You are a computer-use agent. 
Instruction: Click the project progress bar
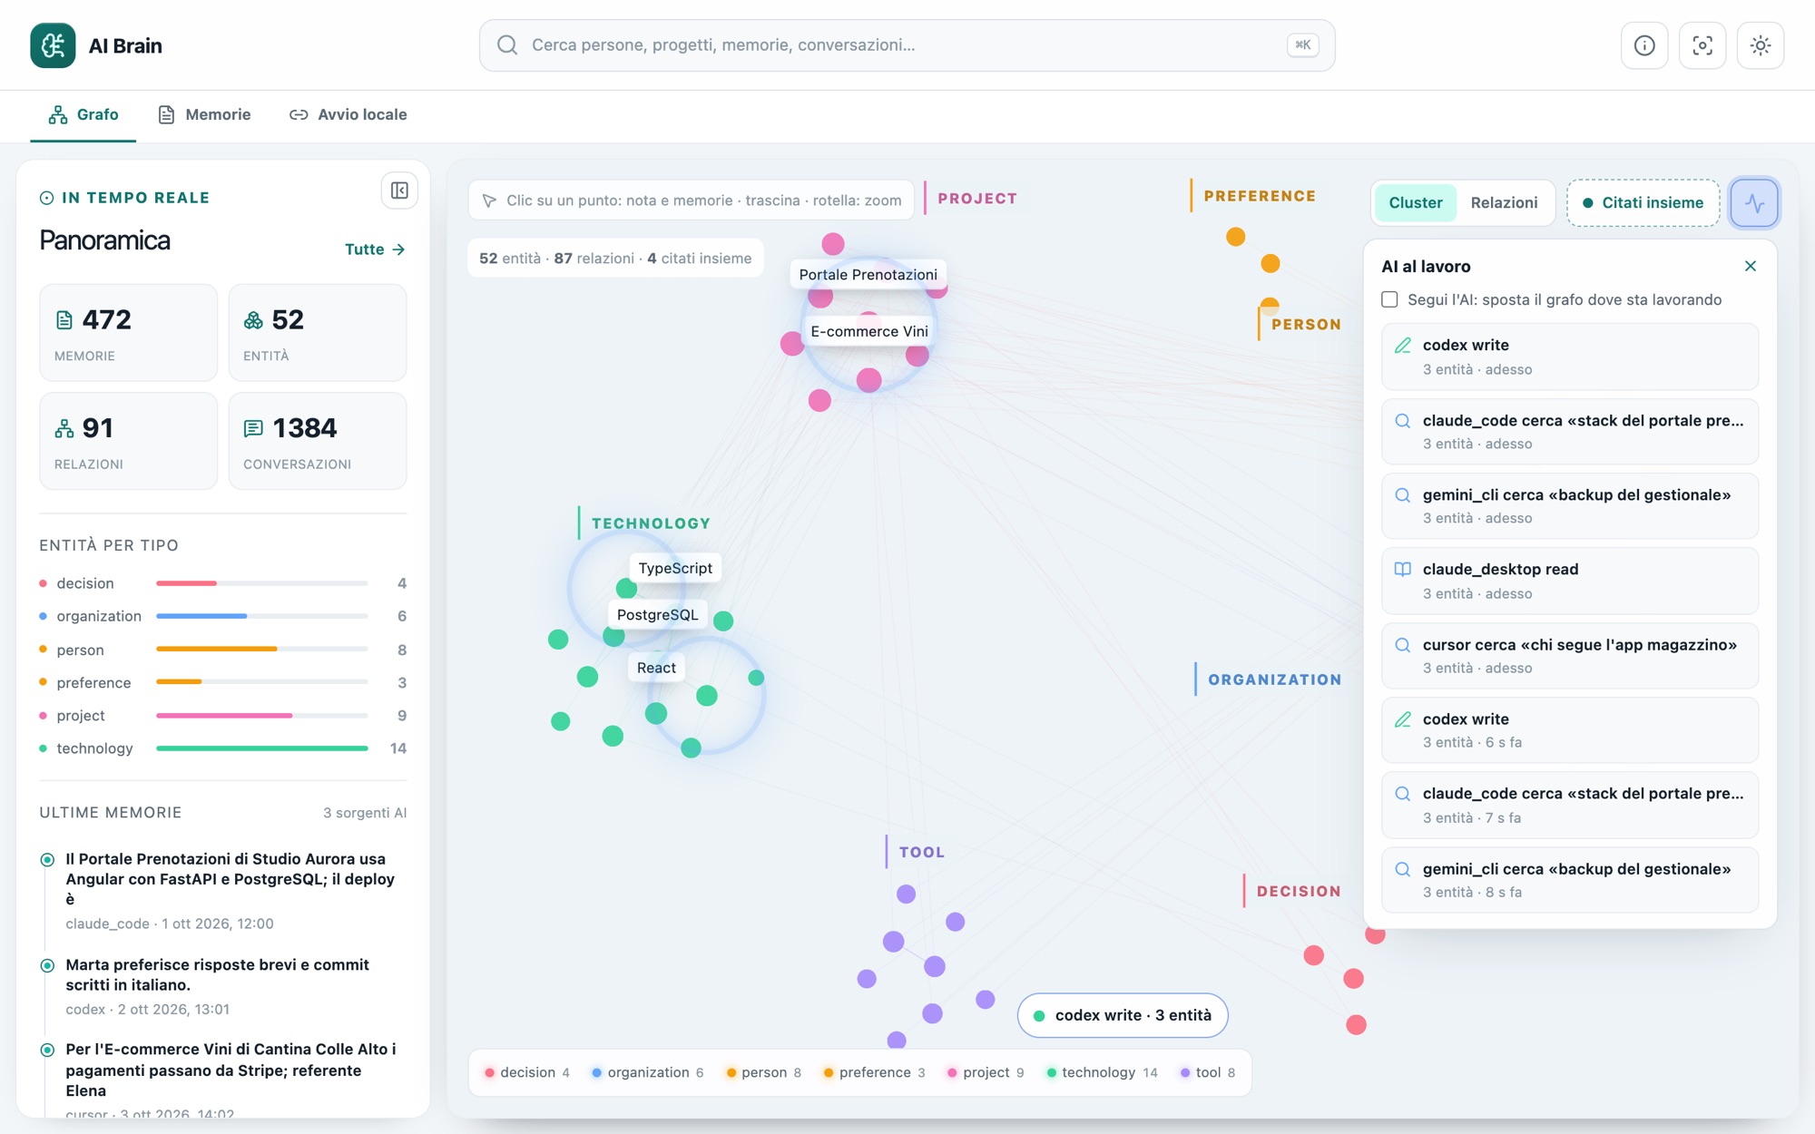(262, 716)
